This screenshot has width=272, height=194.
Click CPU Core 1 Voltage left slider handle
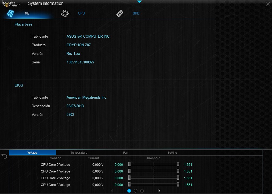[x=129, y=171]
